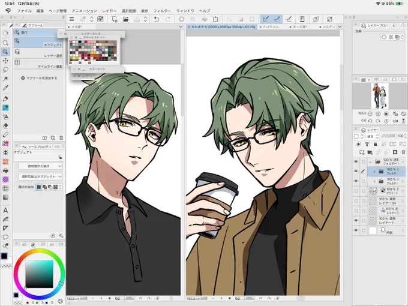
Task: Show the 60% レイヤー2 layer
Action: (356, 211)
